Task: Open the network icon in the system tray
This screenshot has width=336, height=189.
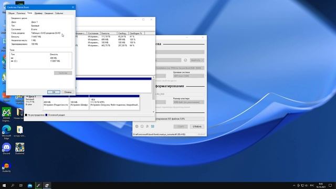Action: (302, 185)
